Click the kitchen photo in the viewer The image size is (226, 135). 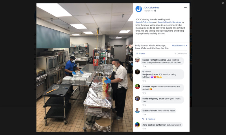tap(84, 67)
